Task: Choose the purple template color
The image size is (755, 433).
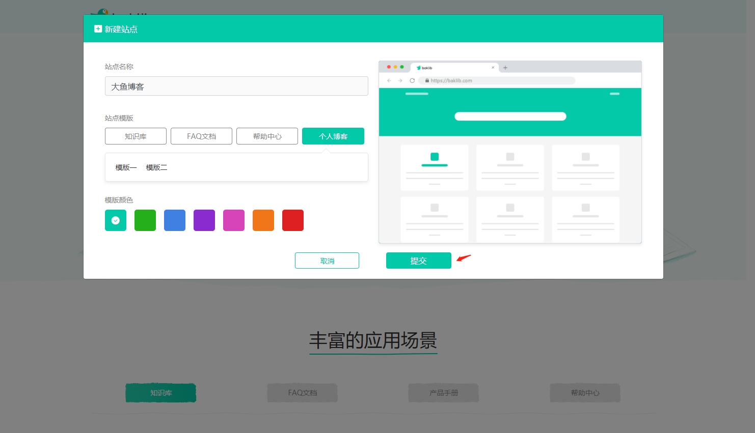Action: pyautogui.click(x=204, y=220)
